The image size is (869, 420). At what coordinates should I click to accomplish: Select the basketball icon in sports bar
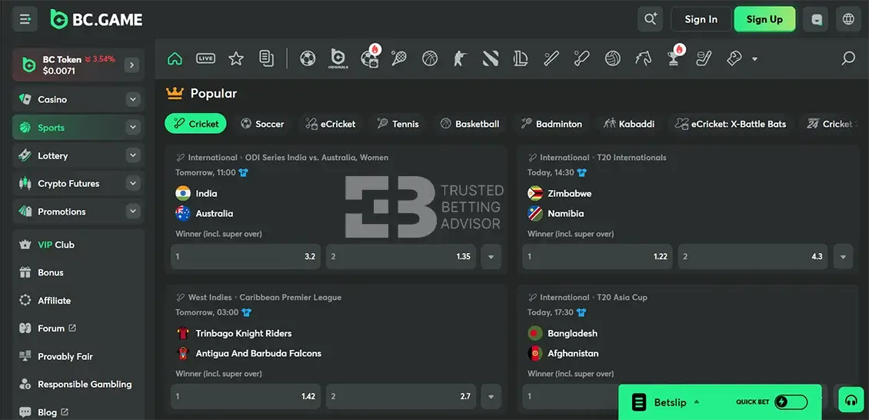(430, 58)
